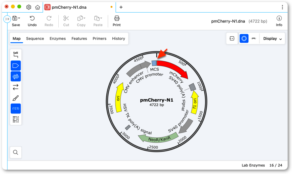Screen dimensions: 292x174
Task: Click the CMV promoter label
Action: (149, 78)
